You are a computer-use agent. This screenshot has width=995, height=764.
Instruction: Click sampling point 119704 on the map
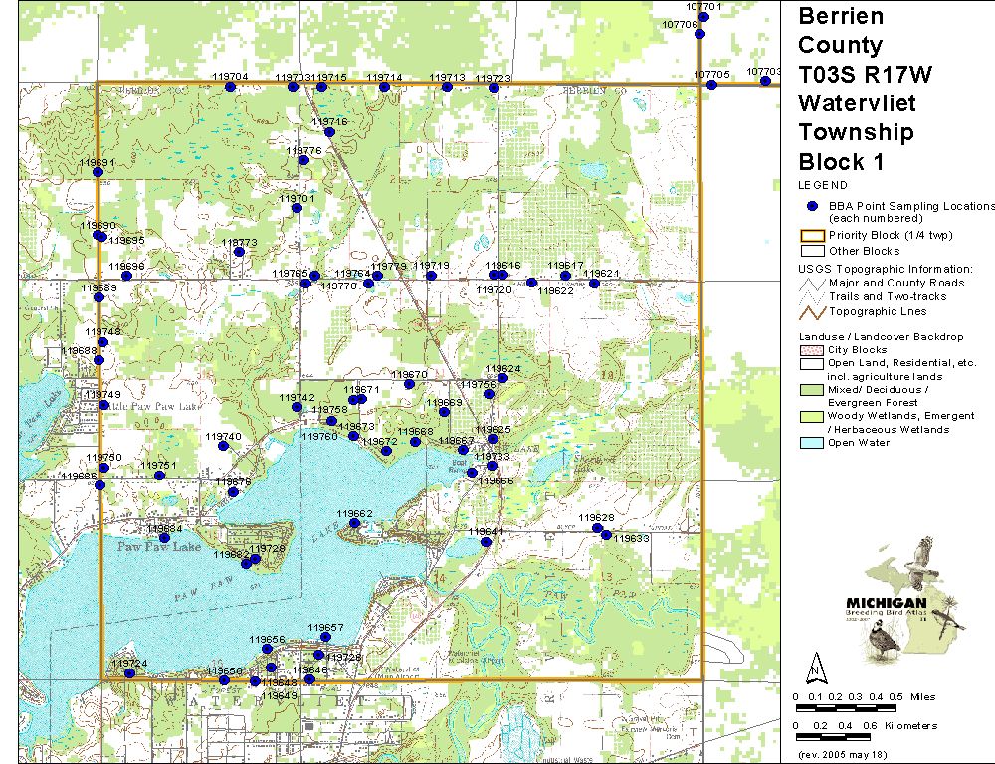click(x=230, y=87)
